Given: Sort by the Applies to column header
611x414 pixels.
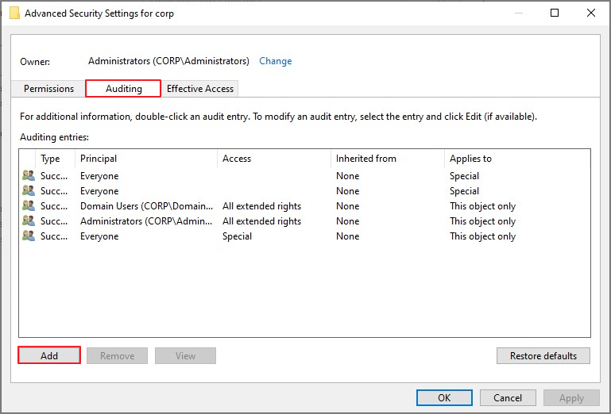Looking at the screenshot, I should pyautogui.click(x=517, y=159).
